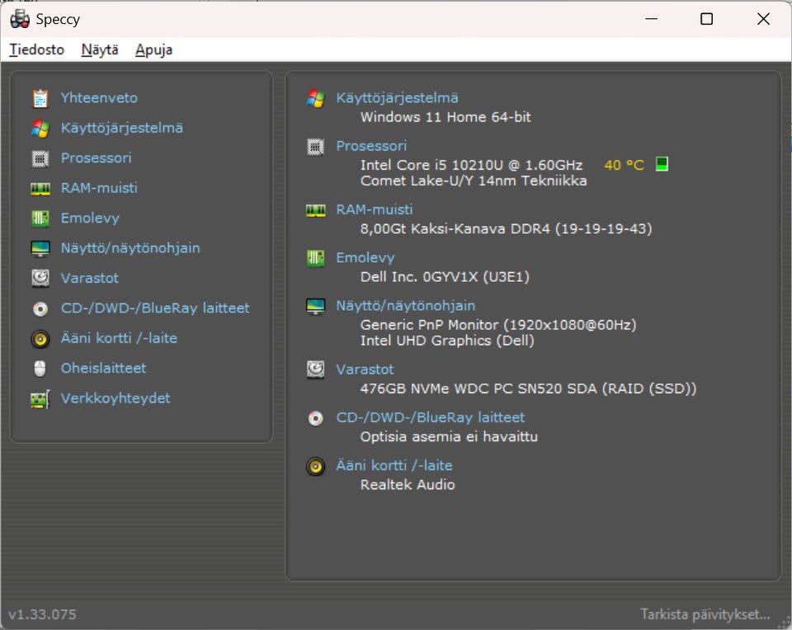Click the Verkkoyhteydet network card icon
792x630 pixels.
(x=40, y=399)
